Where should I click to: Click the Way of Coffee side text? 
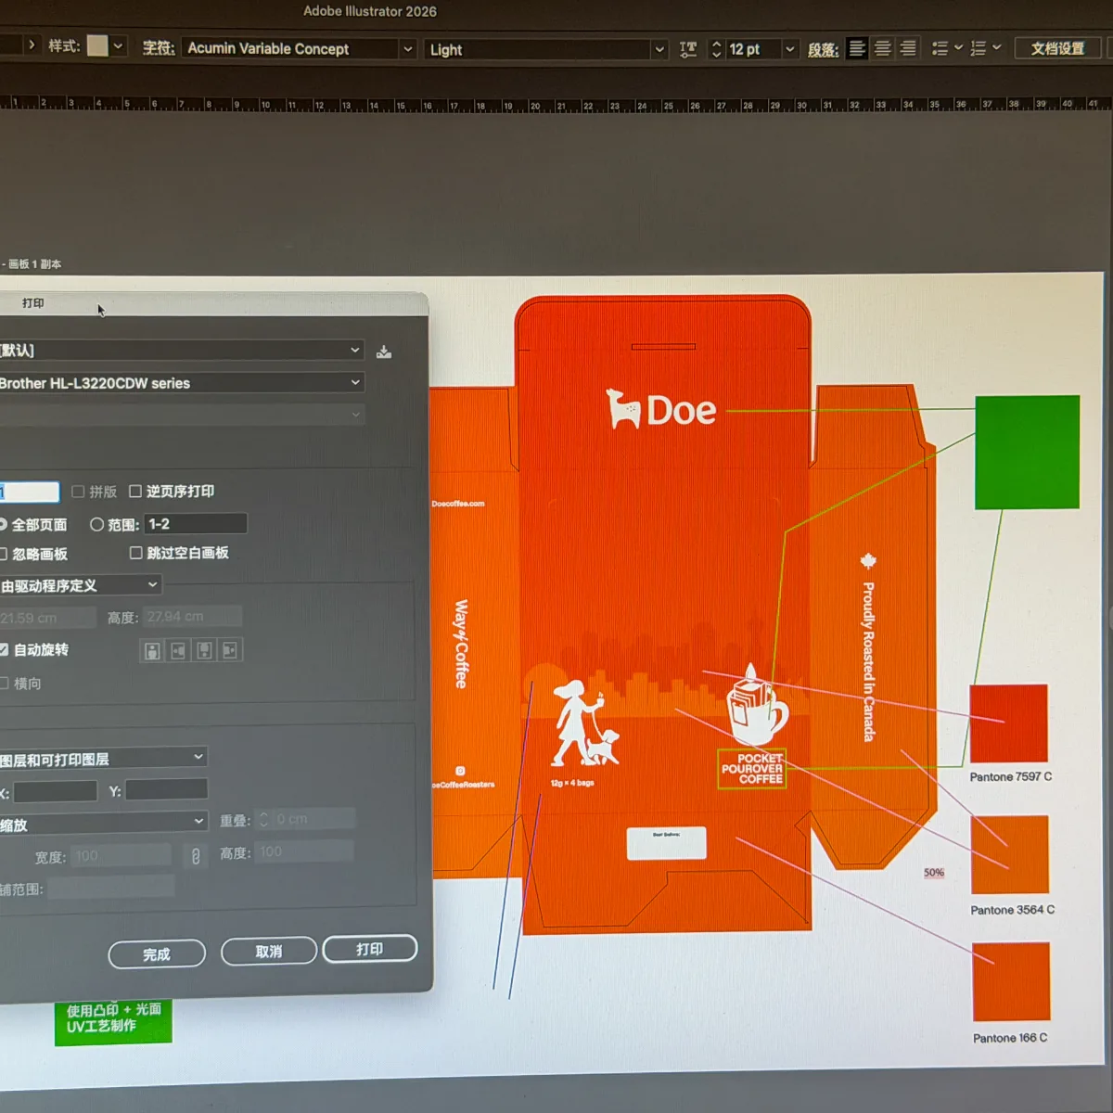(x=461, y=644)
